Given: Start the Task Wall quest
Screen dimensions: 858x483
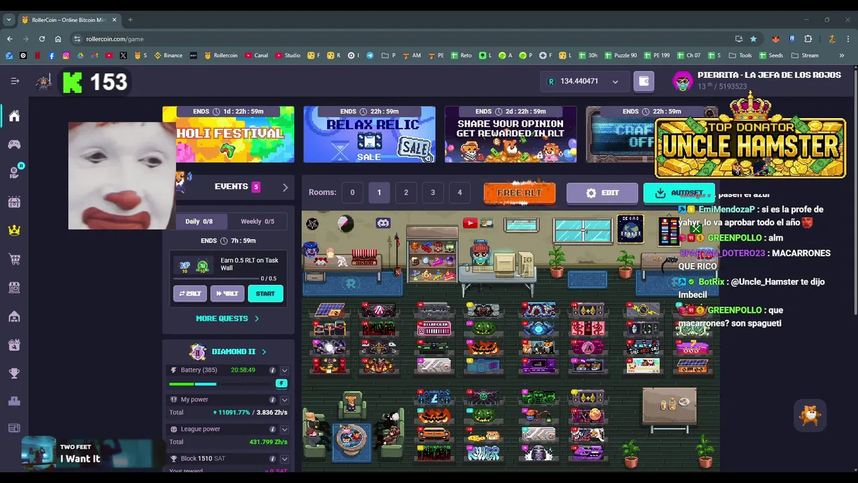Looking at the screenshot, I should pos(265,294).
